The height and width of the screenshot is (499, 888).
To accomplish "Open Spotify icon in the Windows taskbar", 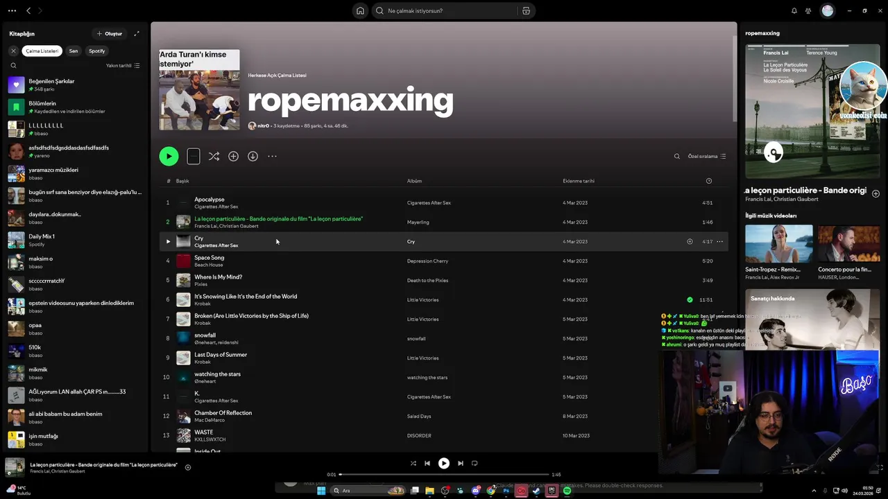I will click(567, 491).
